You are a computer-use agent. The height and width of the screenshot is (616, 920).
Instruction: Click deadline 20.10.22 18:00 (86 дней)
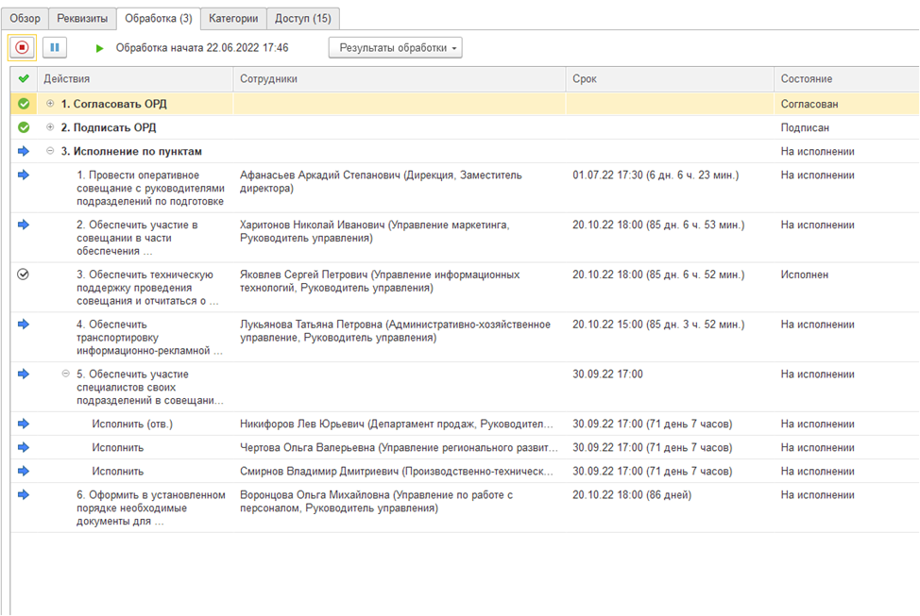(x=632, y=494)
